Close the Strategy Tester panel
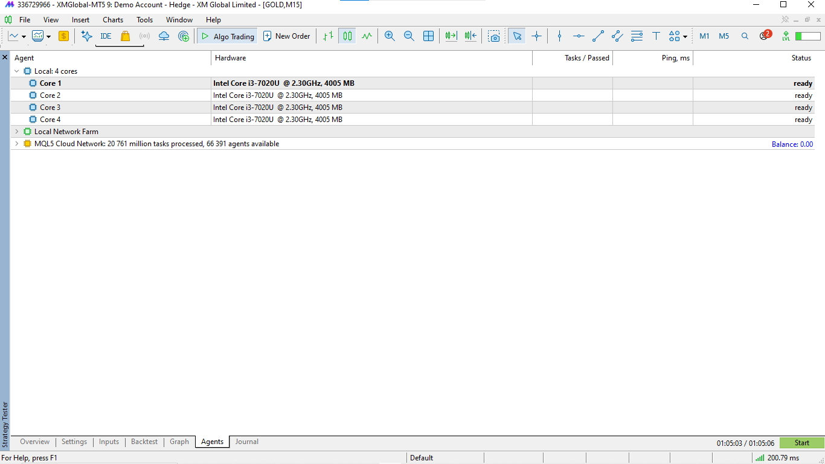The height and width of the screenshot is (464, 825). (x=5, y=57)
